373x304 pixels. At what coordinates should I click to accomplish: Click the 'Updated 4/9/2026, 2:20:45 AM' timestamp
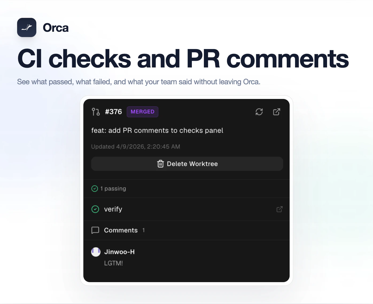(x=135, y=147)
